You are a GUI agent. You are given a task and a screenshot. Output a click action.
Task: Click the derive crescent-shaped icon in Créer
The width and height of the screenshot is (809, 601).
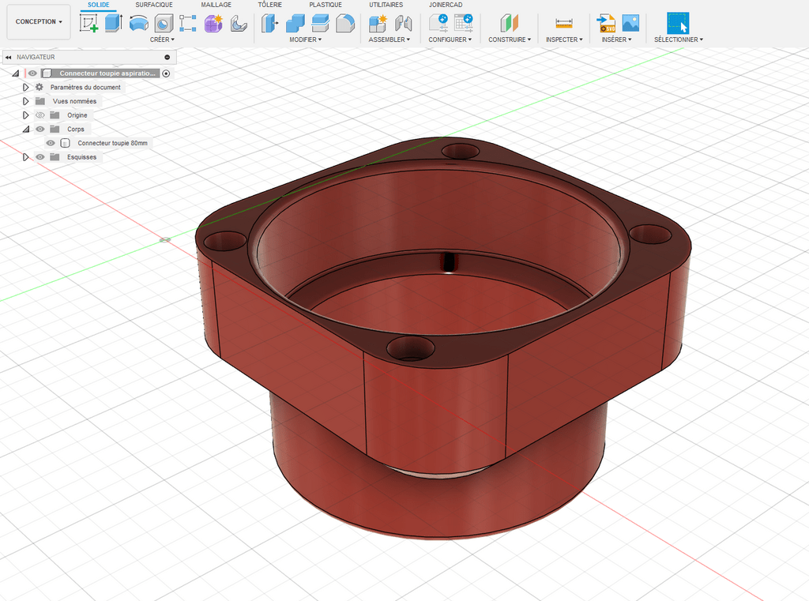point(238,23)
